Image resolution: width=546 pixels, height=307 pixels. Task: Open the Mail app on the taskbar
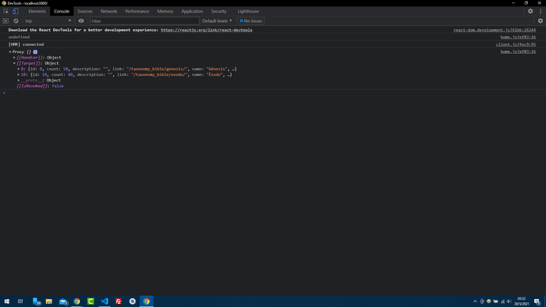point(63,301)
